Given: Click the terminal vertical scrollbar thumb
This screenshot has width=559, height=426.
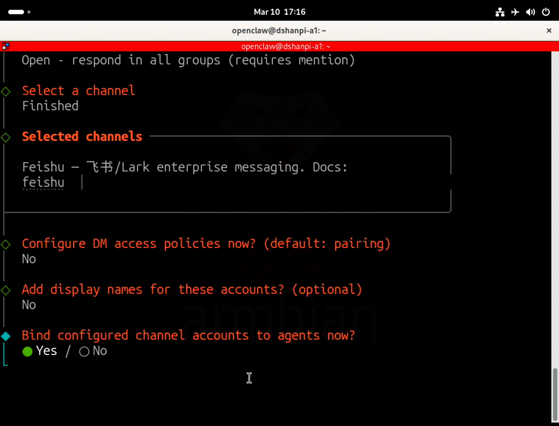Looking at the screenshot, I should coord(555,395).
